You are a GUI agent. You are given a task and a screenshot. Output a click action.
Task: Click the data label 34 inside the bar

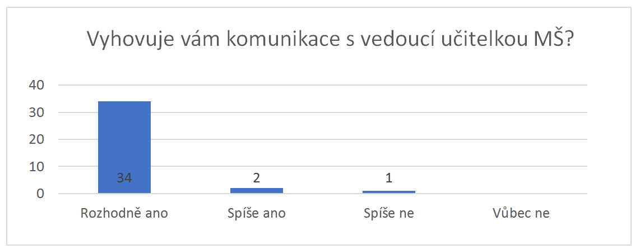[124, 178]
